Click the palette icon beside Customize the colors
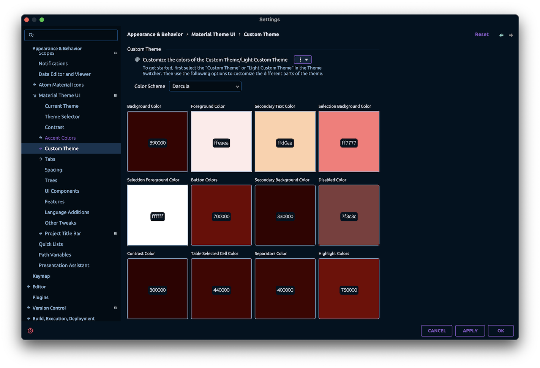 tap(137, 60)
